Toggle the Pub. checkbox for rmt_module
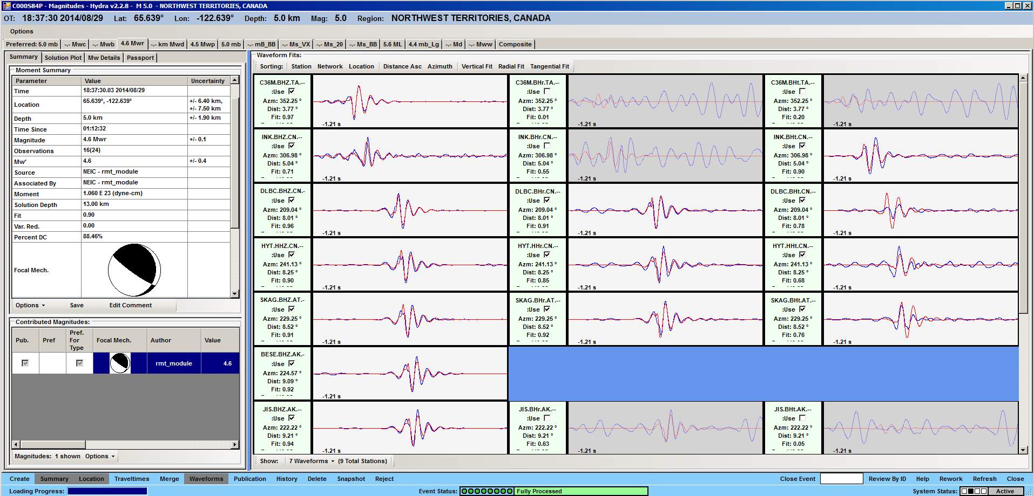The image size is (1034, 496). (x=25, y=363)
